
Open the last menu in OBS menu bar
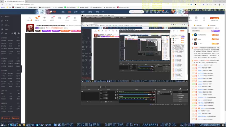pyautogui.click(x=124, y=17)
